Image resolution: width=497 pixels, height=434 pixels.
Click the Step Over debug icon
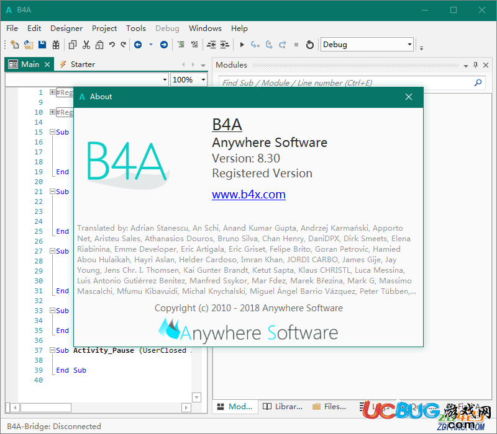point(269,45)
